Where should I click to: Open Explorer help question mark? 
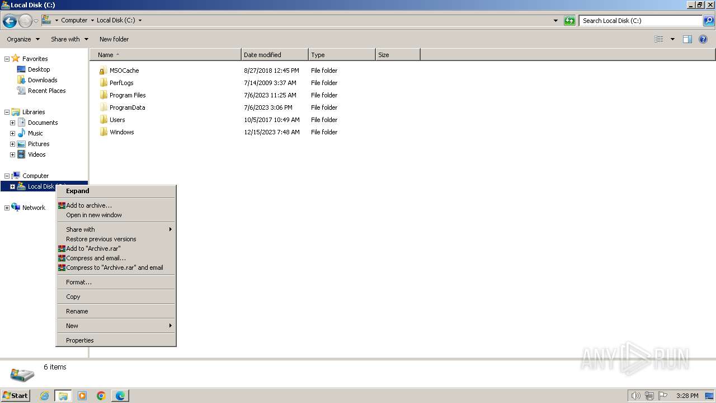point(703,39)
